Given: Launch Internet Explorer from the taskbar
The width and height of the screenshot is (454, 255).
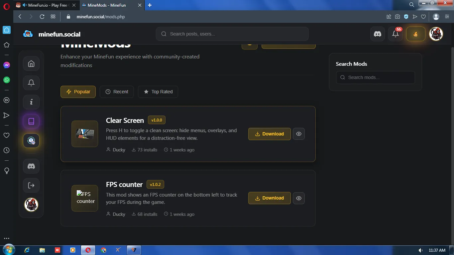Looking at the screenshot, I should 27,250.
